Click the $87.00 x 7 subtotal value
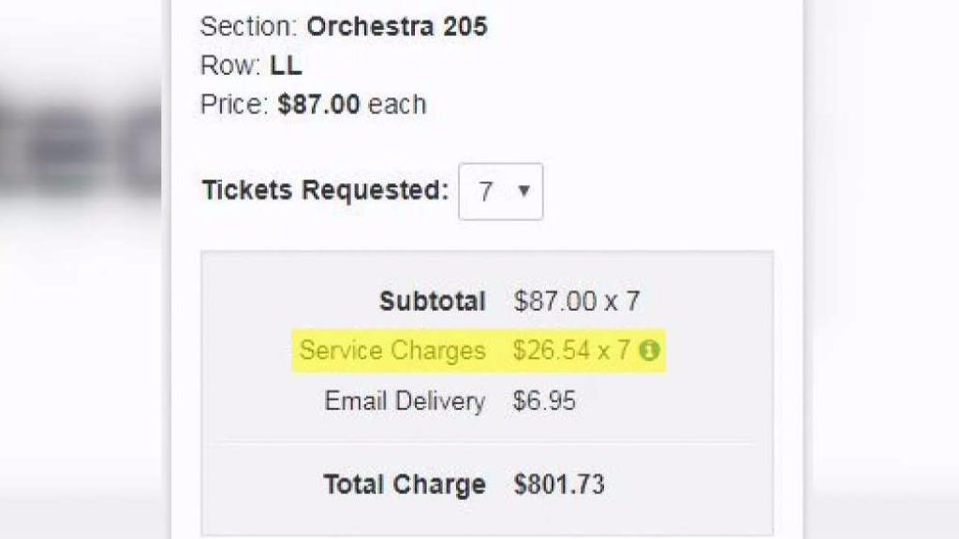This screenshot has height=539, width=959. pos(579,301)
